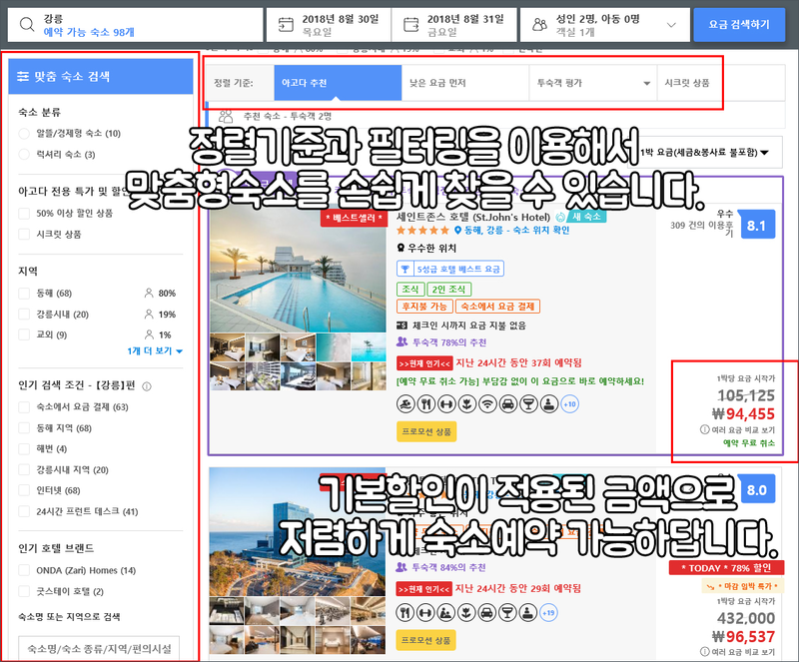Viewport: 799px width, 662px height.
Task: Click the 요금 검색하기 button
Action: click(x=739, y=24)
